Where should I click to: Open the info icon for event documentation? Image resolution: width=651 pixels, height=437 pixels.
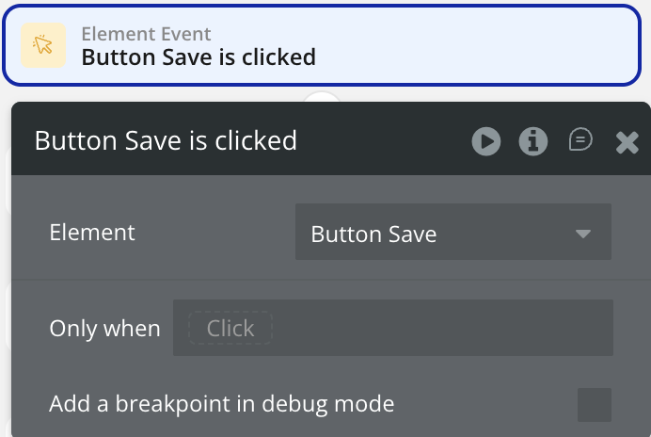click(x=533, y=142)
